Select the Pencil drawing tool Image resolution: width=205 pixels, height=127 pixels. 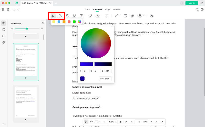[90, 16]
